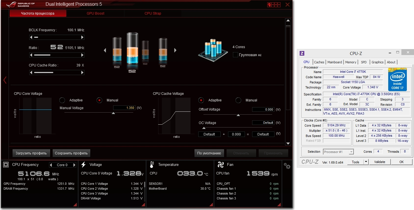Adjust the Manual Voltage slider handle
Screen dimensions: 414x210
tap(113, 113)
